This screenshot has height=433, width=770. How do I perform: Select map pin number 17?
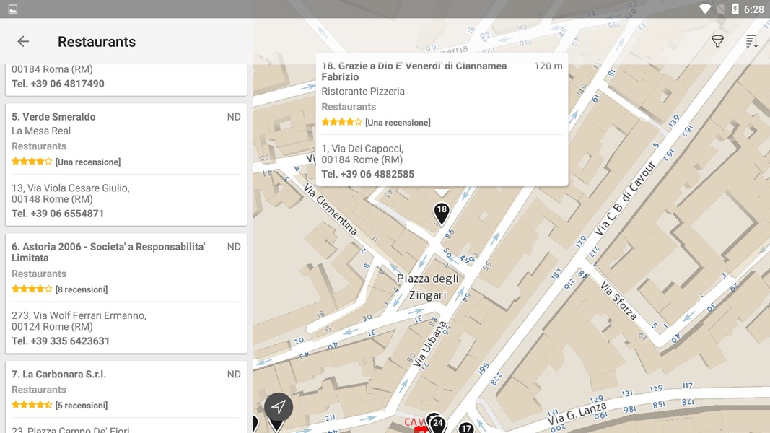coord(466,428)
